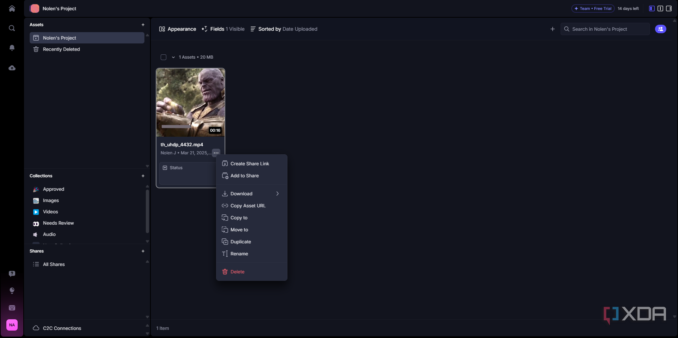678x338 pixels.
Task: Open the Sorted by Date Uploaded dropdown
Action: [284, 29]
